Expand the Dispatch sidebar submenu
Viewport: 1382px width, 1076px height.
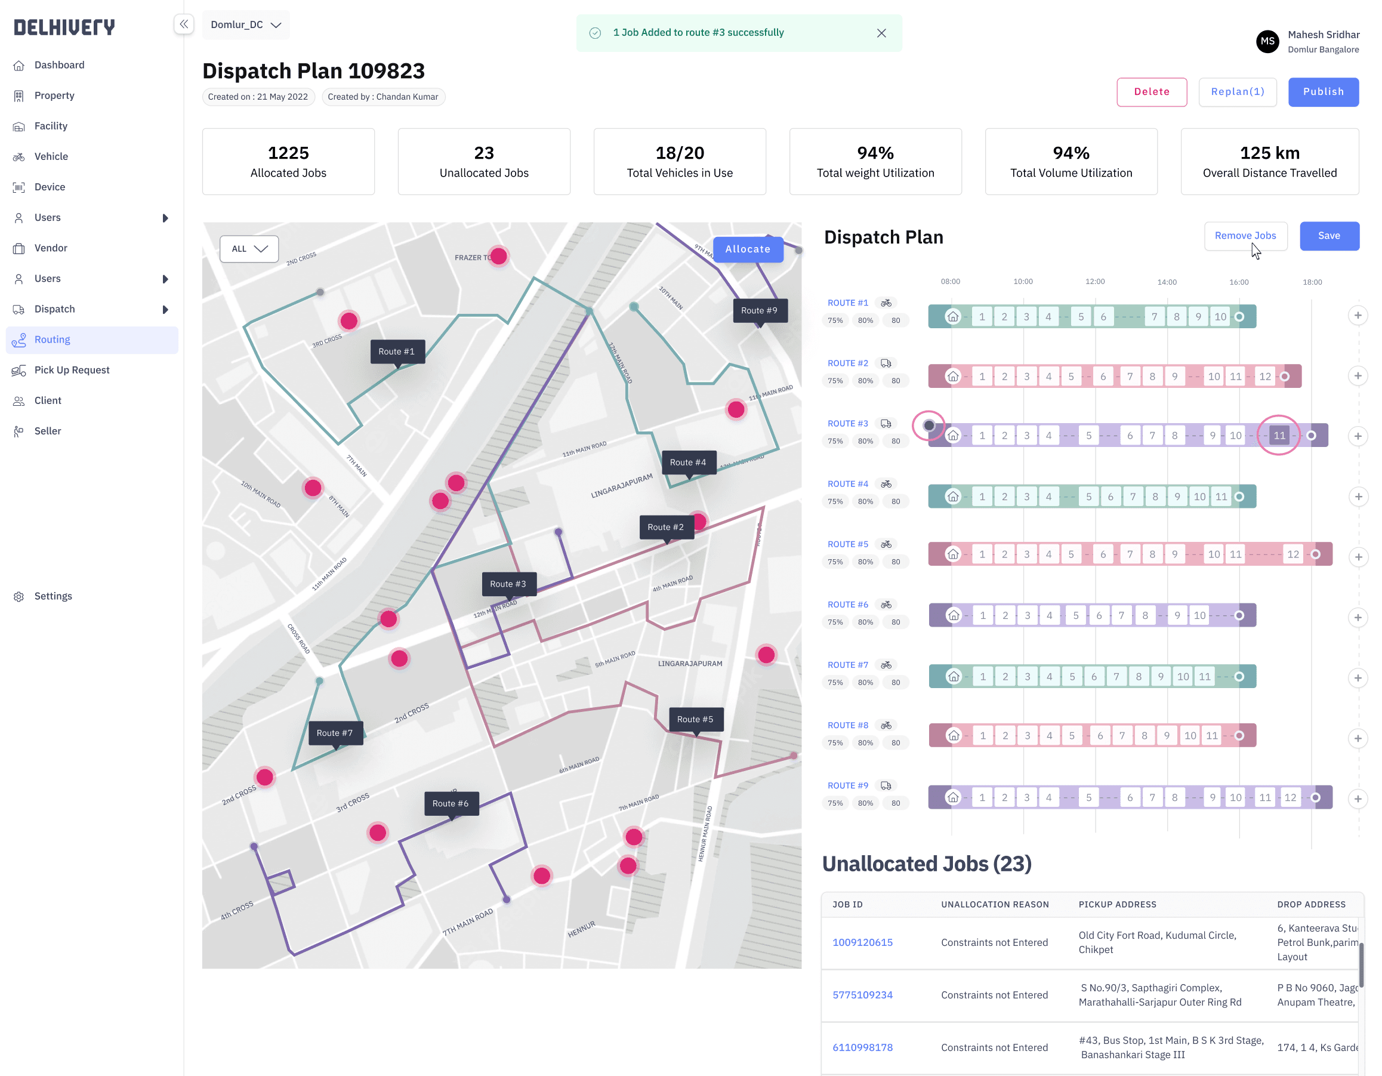[165, 310]
